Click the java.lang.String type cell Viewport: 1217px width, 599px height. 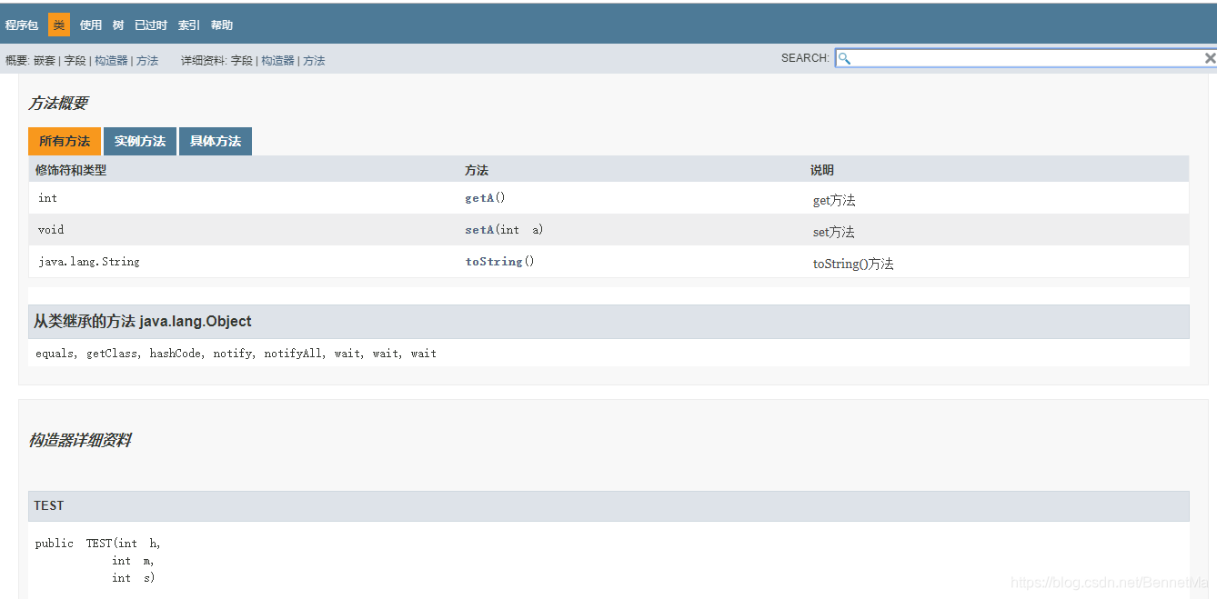coord(89,261)
